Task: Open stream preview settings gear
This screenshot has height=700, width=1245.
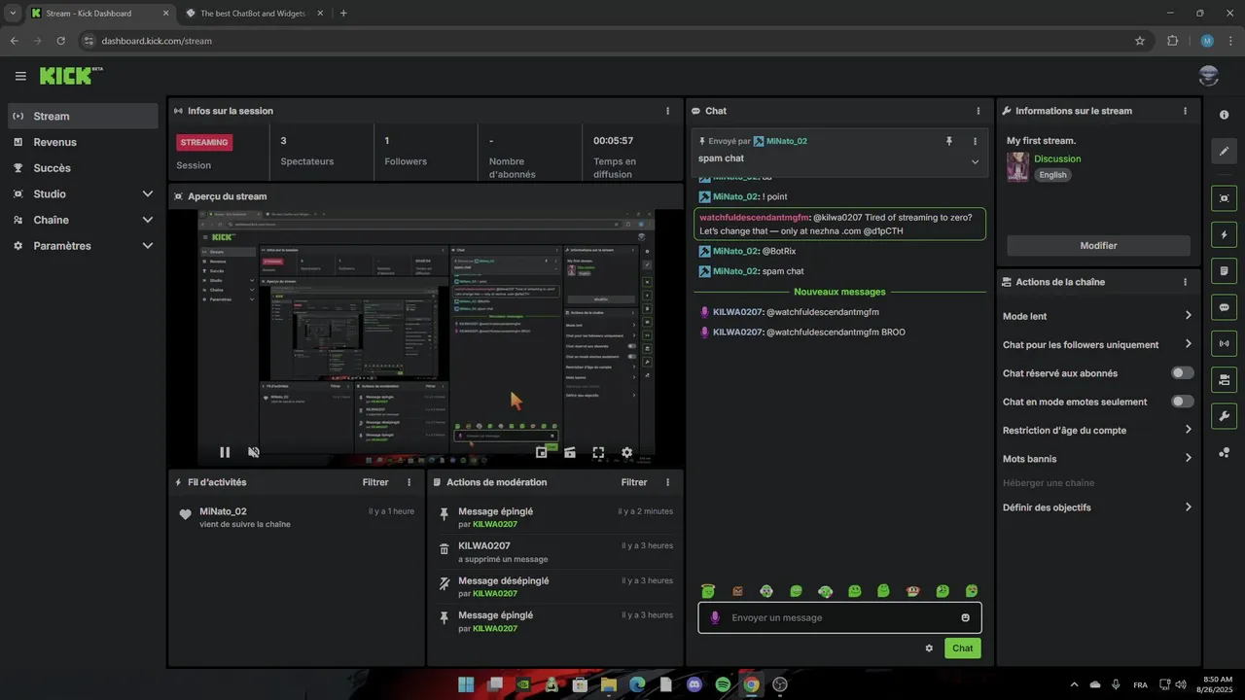Action: point(627,452)
